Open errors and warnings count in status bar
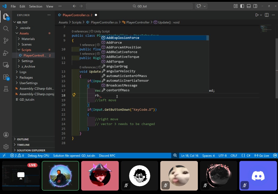 (17, 156)
